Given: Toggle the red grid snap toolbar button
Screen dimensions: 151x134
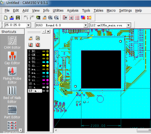Looking at the screenshot, I should (x=71, y=17).
